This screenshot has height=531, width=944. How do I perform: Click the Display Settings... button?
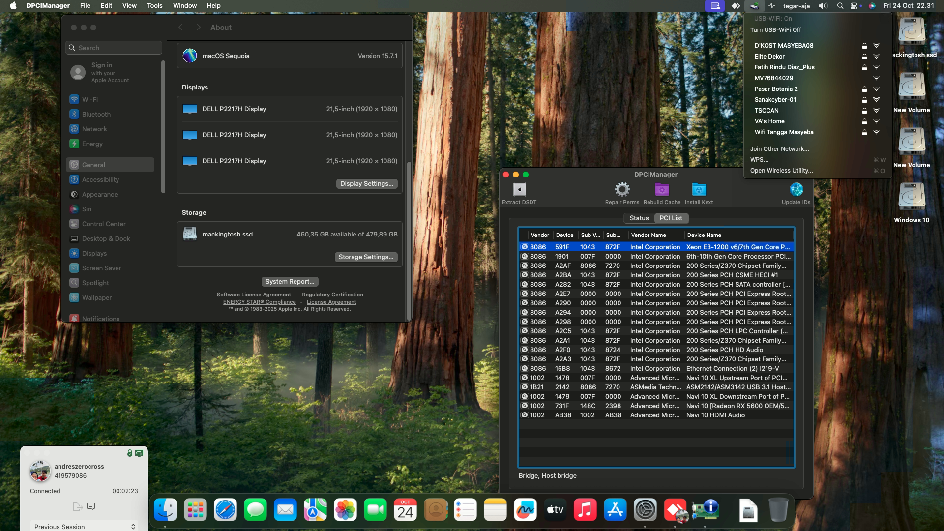367,184
